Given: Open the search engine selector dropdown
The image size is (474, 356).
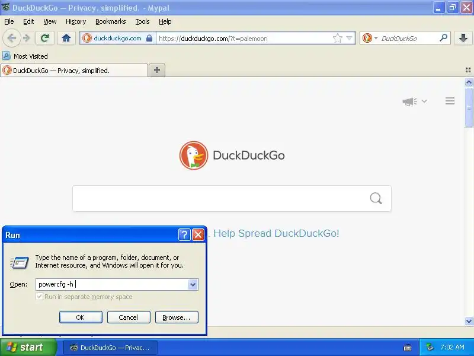Looking at the screenshot, I should [x=376, y=39].
